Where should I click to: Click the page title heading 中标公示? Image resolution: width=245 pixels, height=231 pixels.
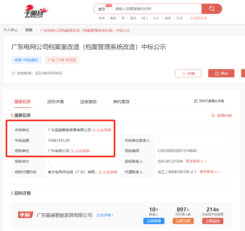click(x=89, y=47)
